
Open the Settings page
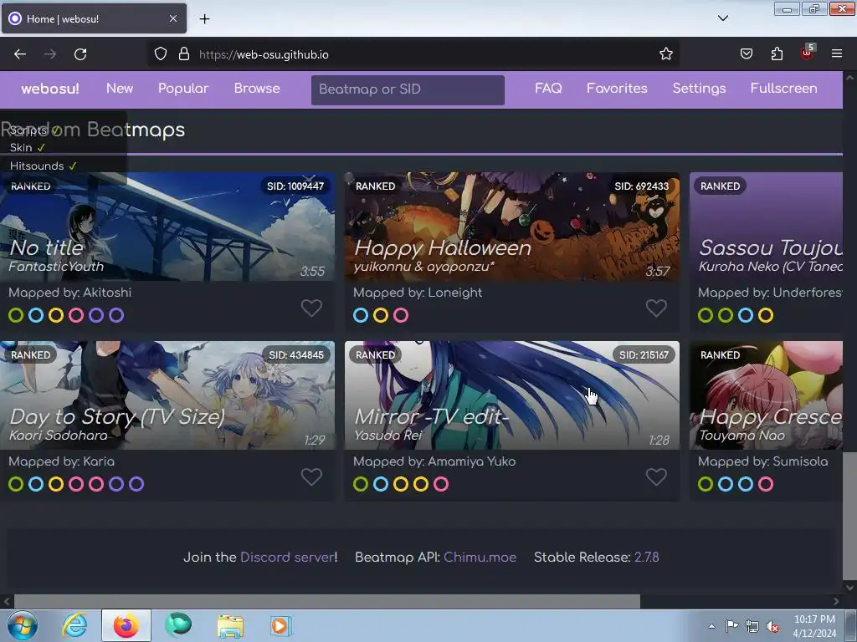(699, 89)
